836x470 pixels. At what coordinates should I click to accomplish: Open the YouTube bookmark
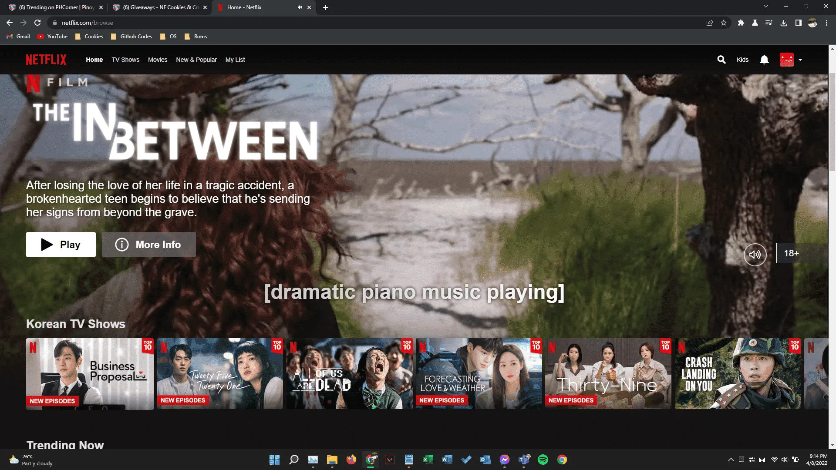click(53, 37)
